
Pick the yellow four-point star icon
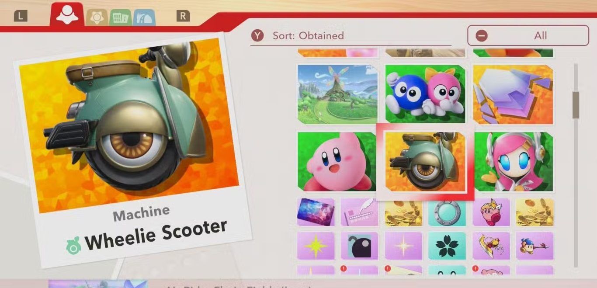[x=316, y=246]
